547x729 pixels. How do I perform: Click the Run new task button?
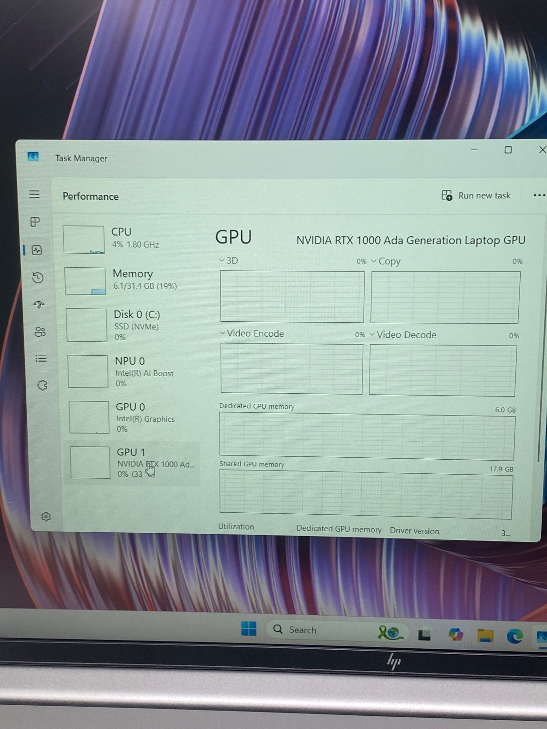(x=476, y=195)
